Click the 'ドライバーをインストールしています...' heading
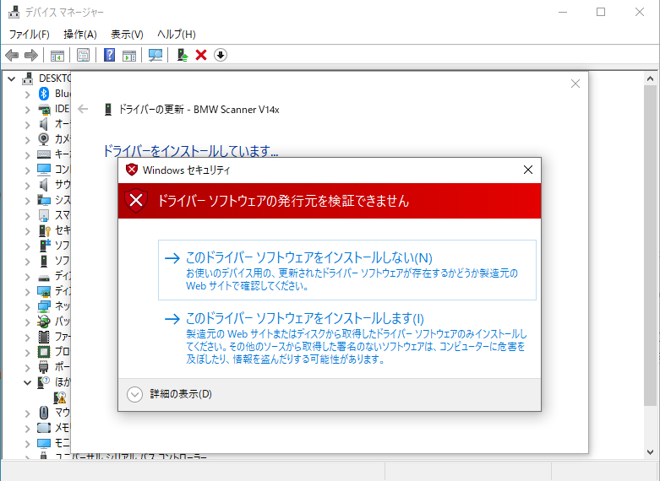660x481 pixels. pos(191,150)
